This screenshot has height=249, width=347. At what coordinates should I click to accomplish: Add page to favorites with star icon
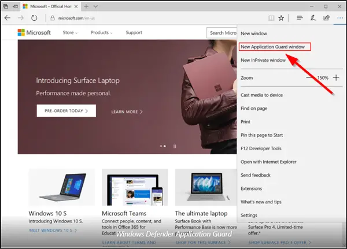tap(281, 18)
